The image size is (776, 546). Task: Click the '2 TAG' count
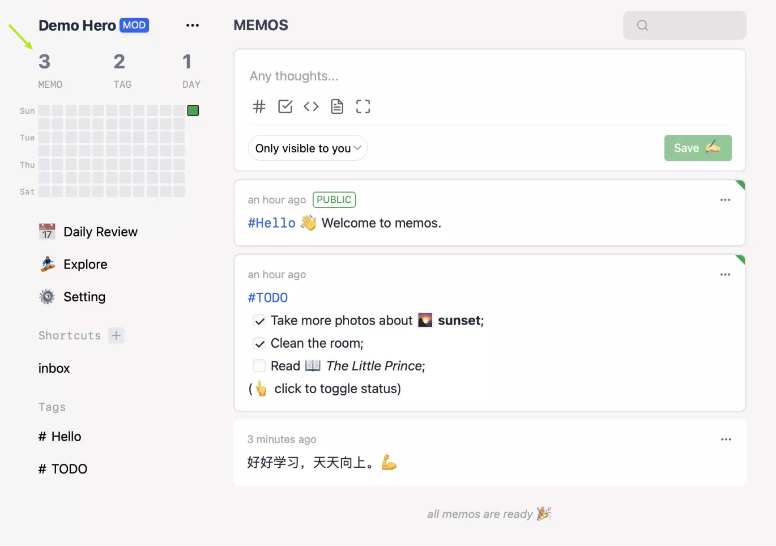tap(122, 71)
